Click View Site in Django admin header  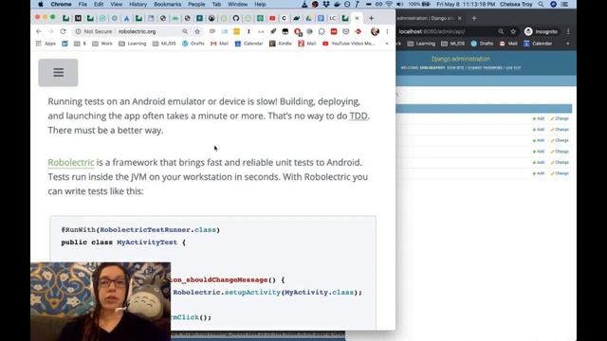click(x=455, y=67)
